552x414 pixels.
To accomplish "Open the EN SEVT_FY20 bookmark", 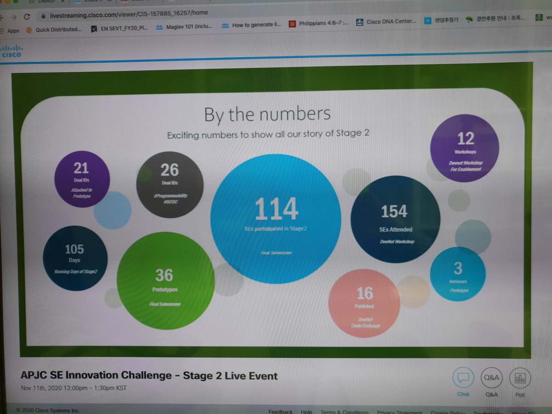I will pyautogui.click(x=120, y=28).
